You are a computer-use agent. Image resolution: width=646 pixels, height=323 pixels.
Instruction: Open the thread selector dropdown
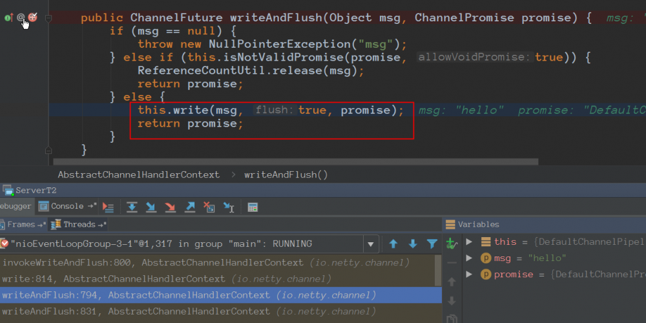coord(370,244)
